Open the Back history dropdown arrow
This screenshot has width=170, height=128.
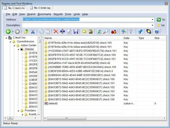coord(13,32)
